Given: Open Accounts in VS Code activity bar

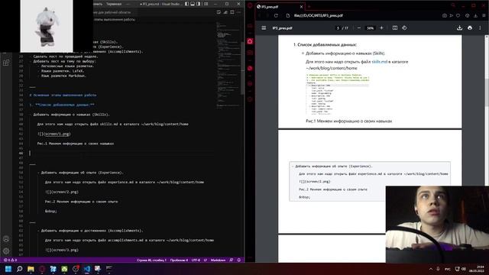Looking at the screenshot, I should (x=6, y=239).
